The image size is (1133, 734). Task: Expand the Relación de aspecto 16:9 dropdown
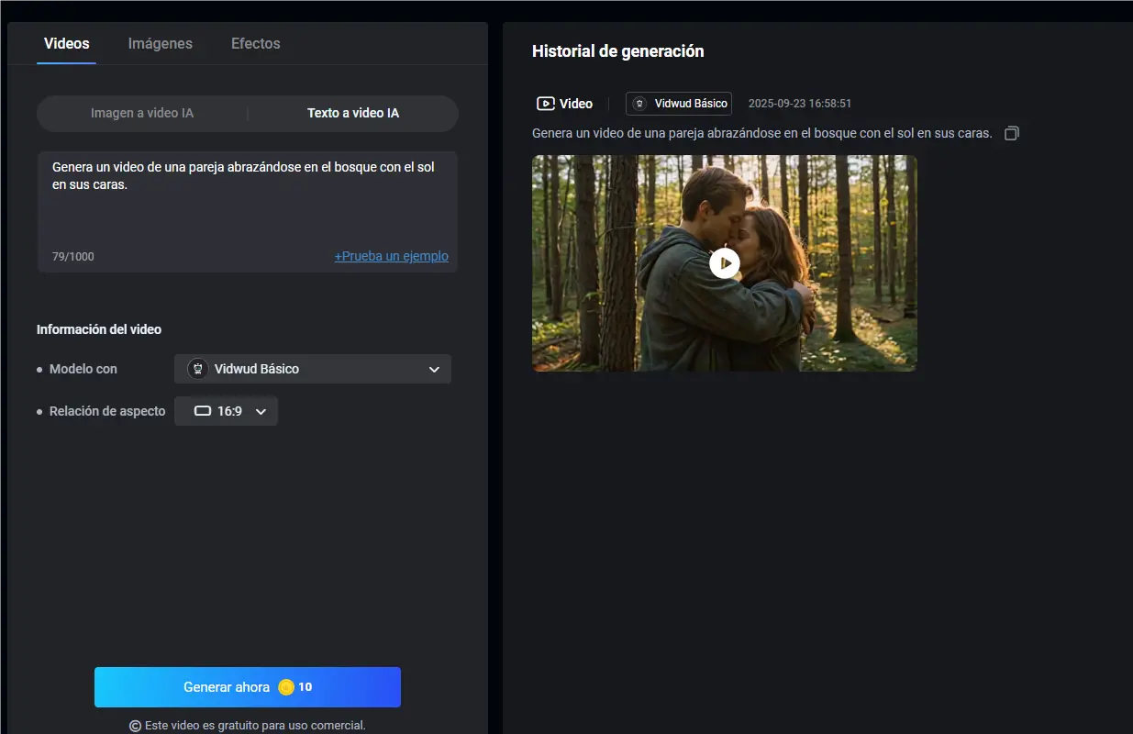(x=226, y=411)
